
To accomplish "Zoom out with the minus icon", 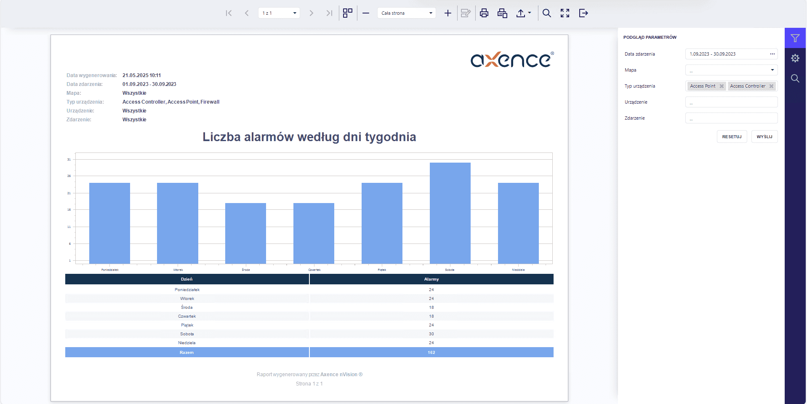I will coord(366,13).
